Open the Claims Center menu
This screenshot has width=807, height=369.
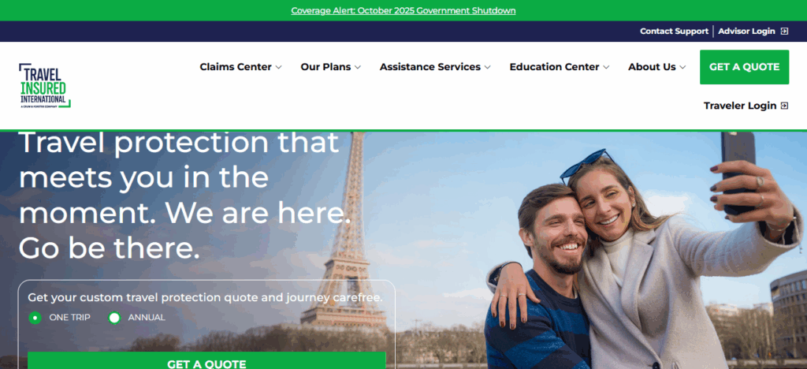click(236, 67)
